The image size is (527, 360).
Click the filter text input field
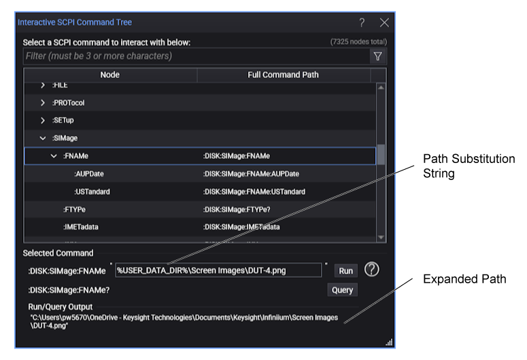(195, 56)
